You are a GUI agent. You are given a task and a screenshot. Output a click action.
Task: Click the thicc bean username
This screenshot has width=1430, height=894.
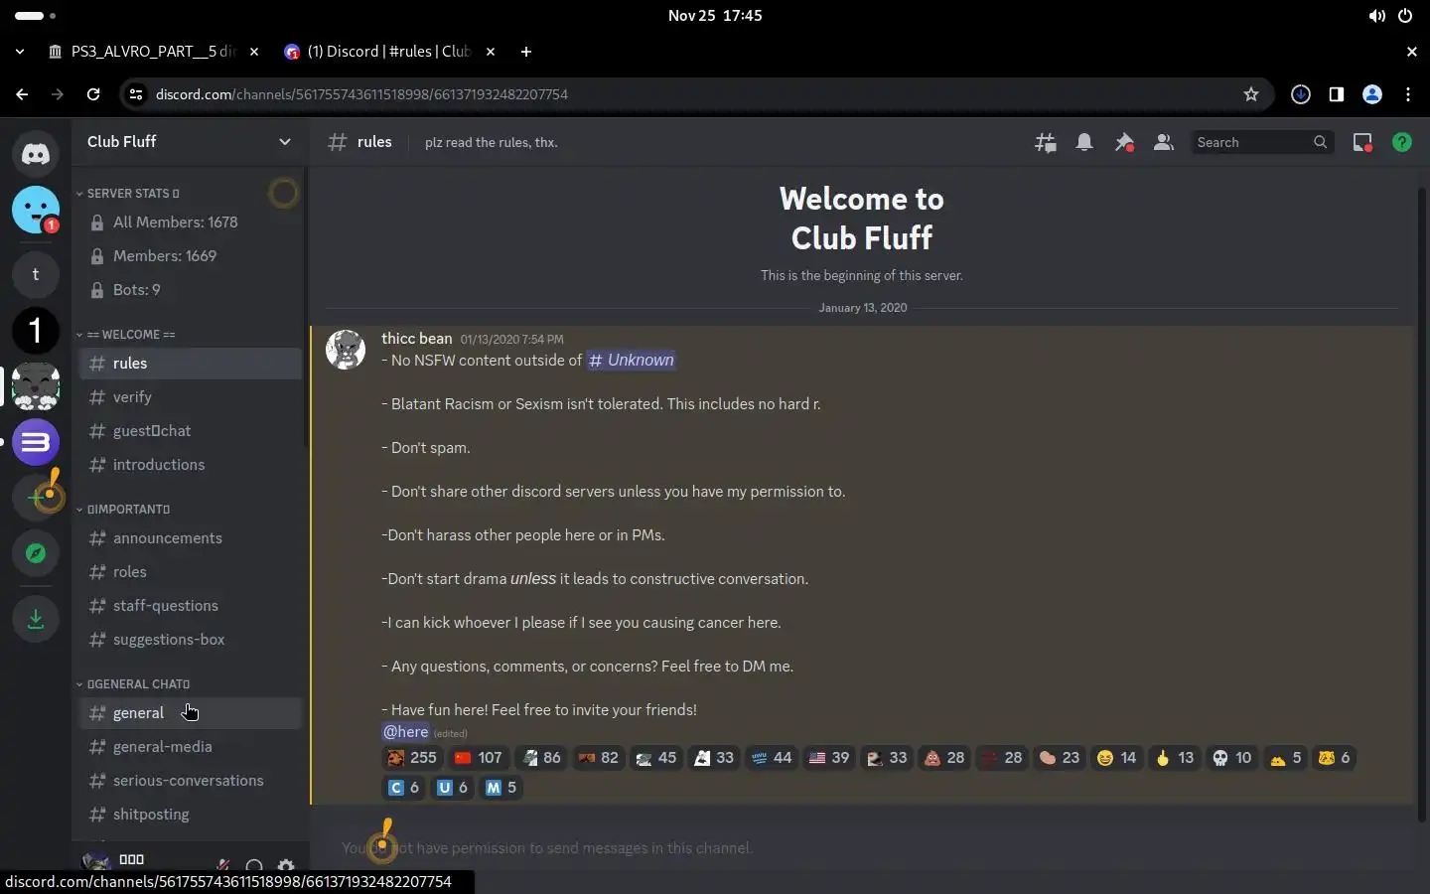tap(416, 339)
